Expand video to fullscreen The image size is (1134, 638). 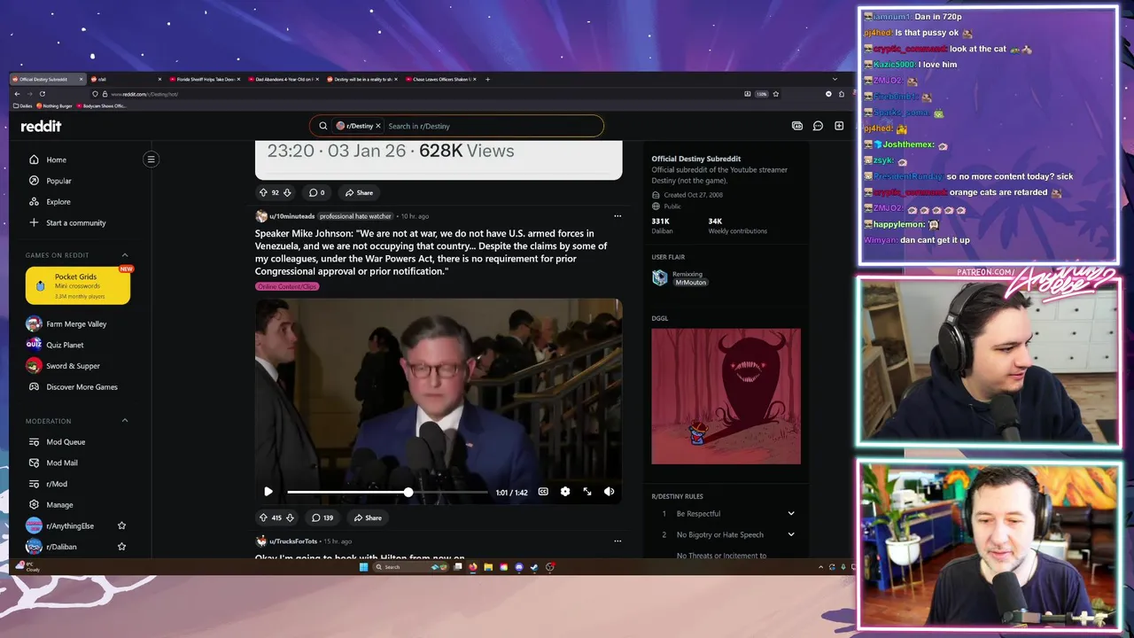click(x=587, y=492)
